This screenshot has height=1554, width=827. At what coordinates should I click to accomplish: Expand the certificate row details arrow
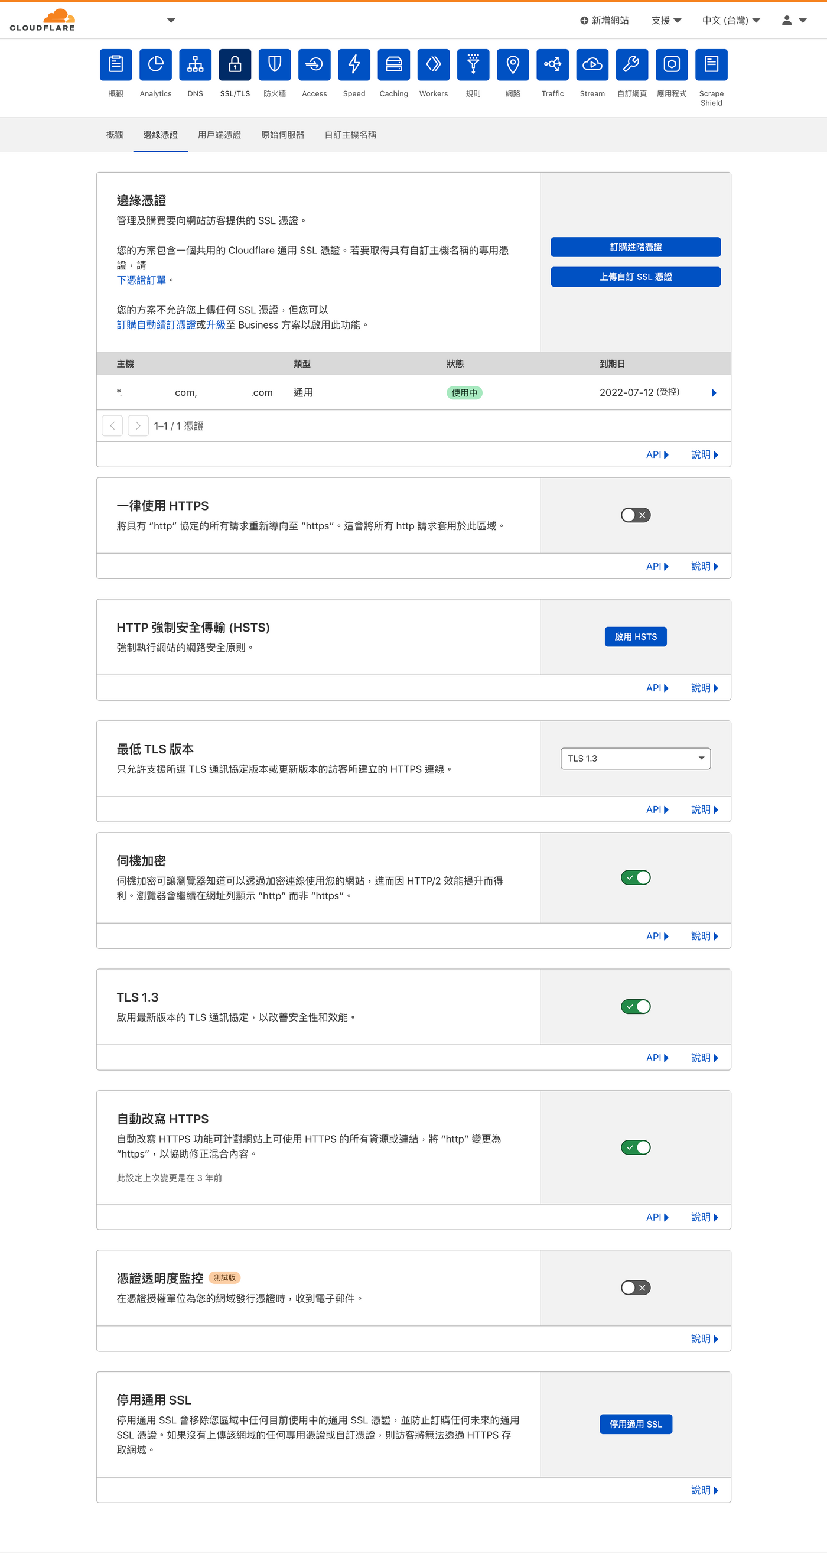point(714,393)
